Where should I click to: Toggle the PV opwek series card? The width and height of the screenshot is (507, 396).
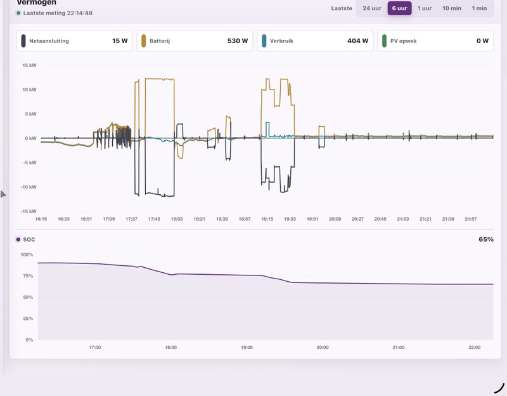point(435,41)
